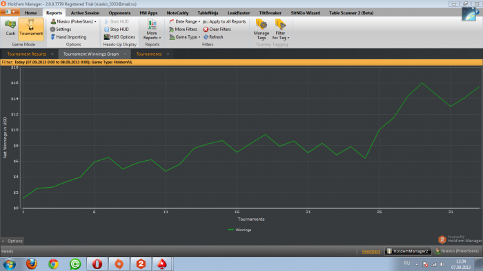The height and width of the screenshot is (271, 483).
Task: Open Manage Tags
Action: point(262,30)
